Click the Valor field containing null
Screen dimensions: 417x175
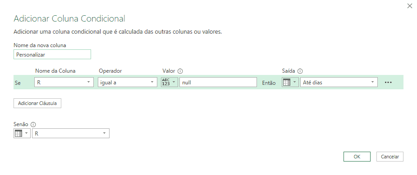218,82
